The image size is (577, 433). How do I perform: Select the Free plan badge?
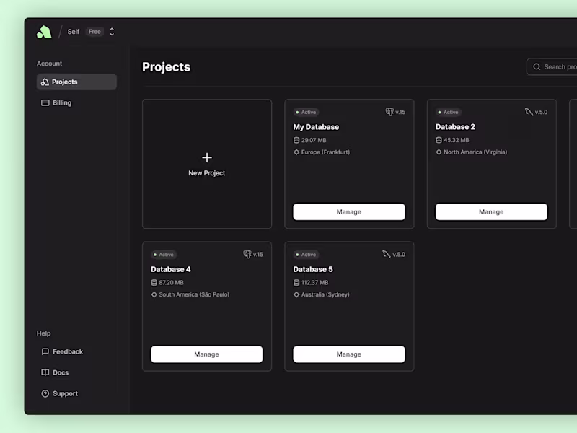point(94,32)
